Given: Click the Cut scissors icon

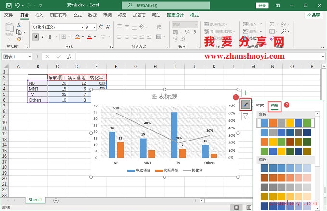Looking at the screenshot, I should click(x=19, y=25).
